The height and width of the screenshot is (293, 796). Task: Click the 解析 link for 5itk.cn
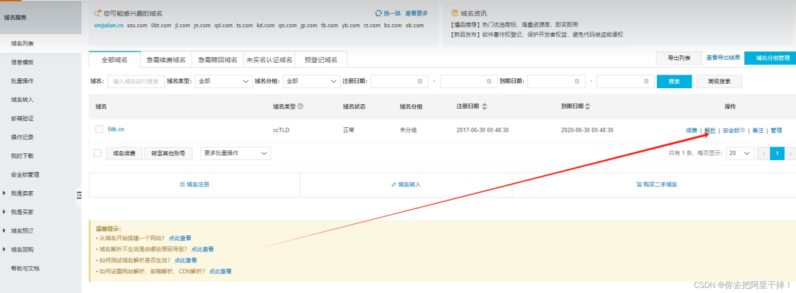click(710, 130)
